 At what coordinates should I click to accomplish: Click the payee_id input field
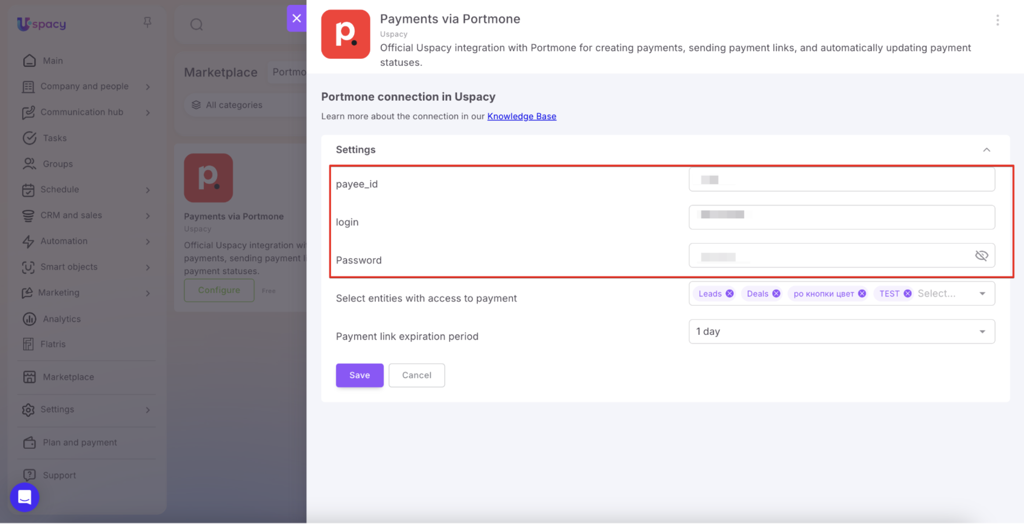pyautogui.click(x=841, y=179)
